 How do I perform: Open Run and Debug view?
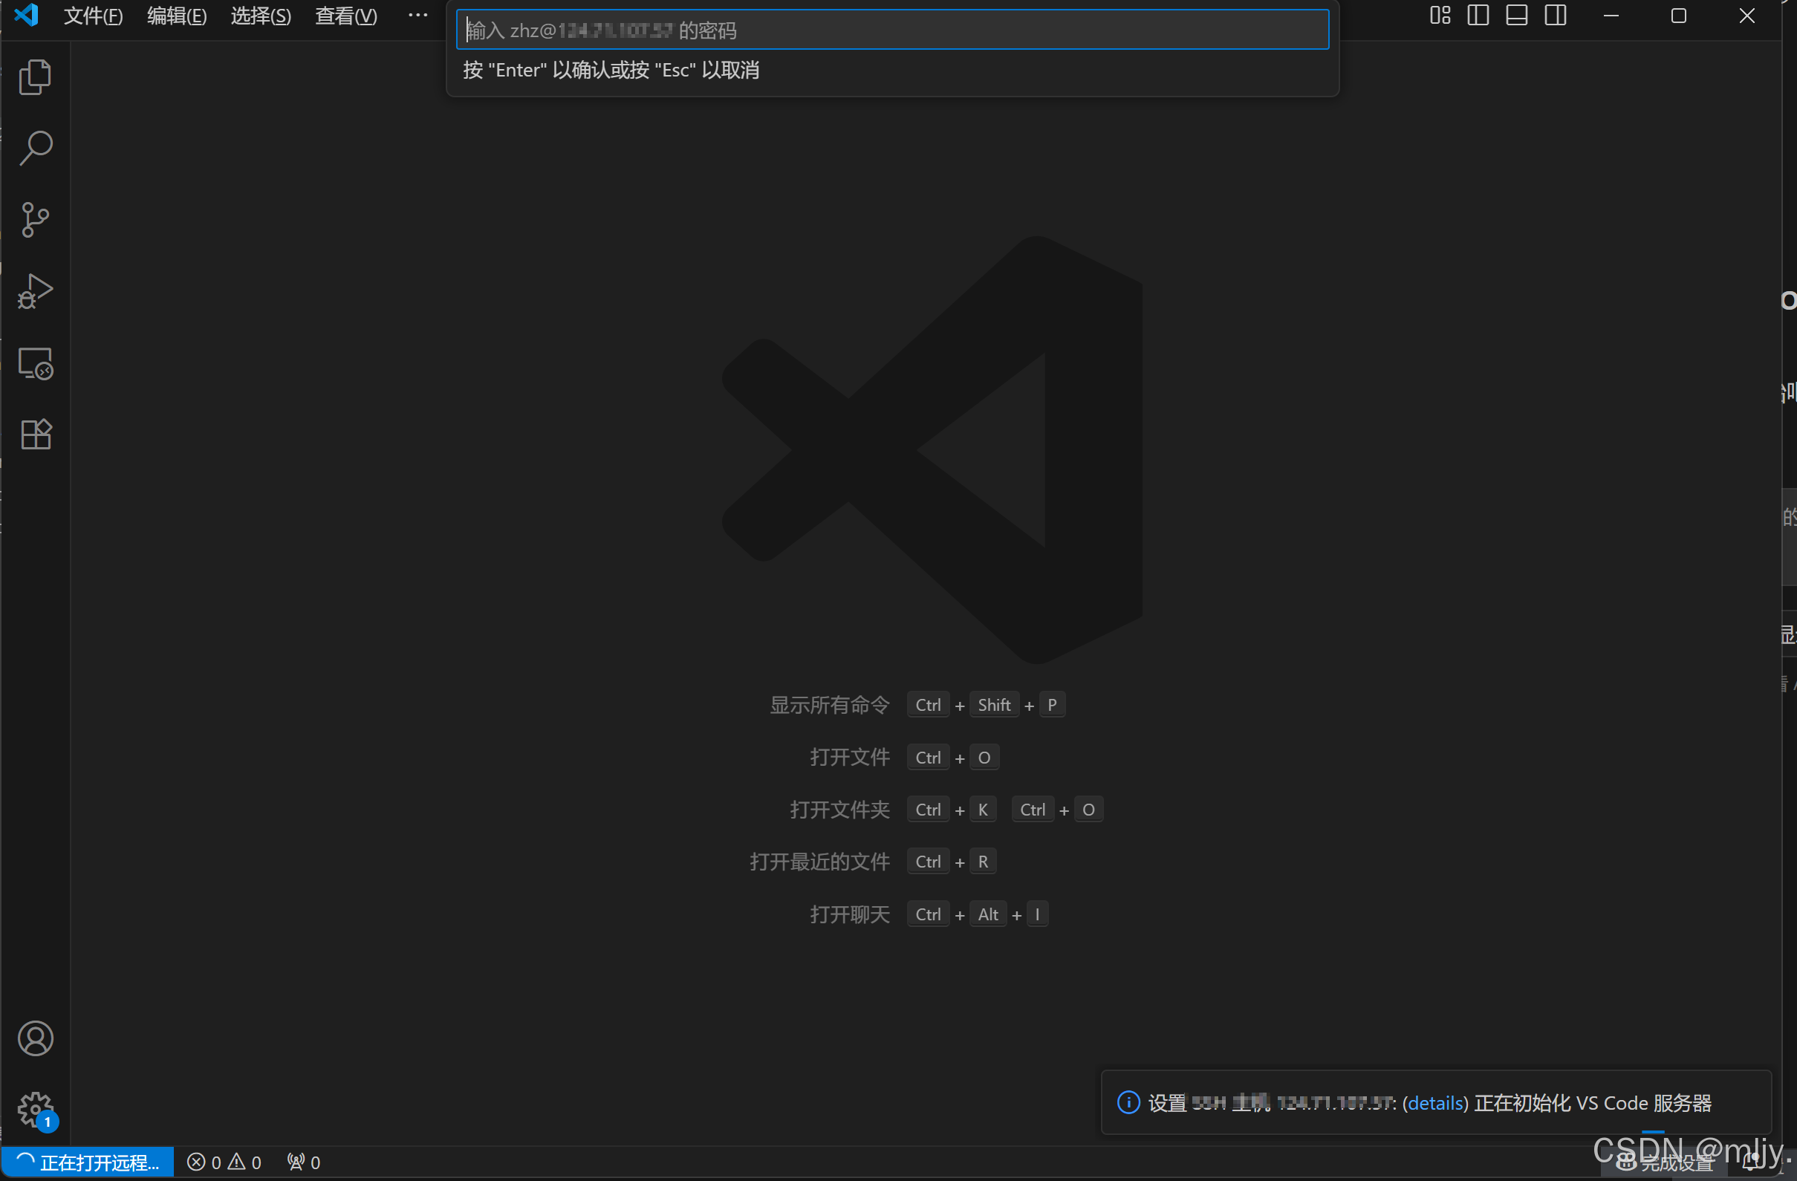click(x=35, y=291)
